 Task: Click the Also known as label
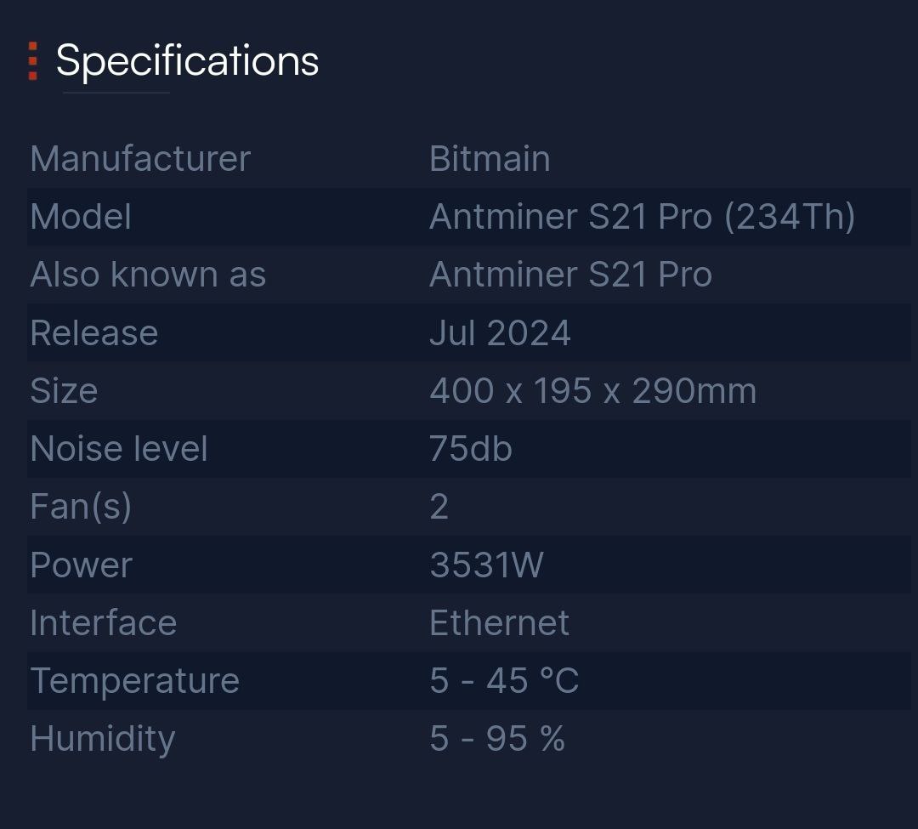pyautogui.click(x=148, y=275)
